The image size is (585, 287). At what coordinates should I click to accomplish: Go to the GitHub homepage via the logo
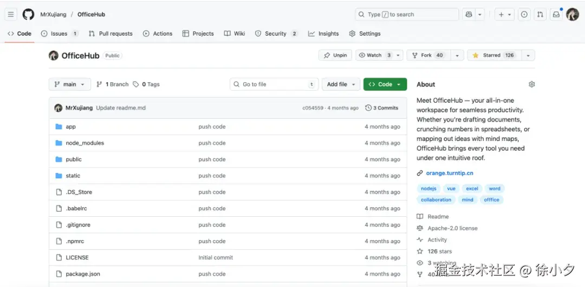[x=28, y=15]
